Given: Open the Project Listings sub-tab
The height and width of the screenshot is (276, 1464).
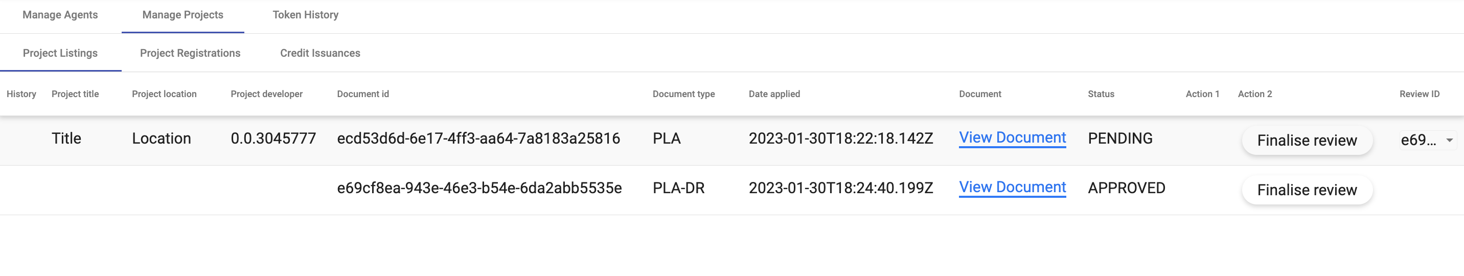Looking at the screenshot, I should [x=60, y=53].
